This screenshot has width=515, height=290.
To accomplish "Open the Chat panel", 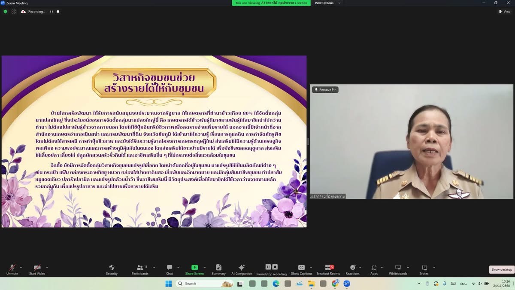I will (x=170, y=268).
